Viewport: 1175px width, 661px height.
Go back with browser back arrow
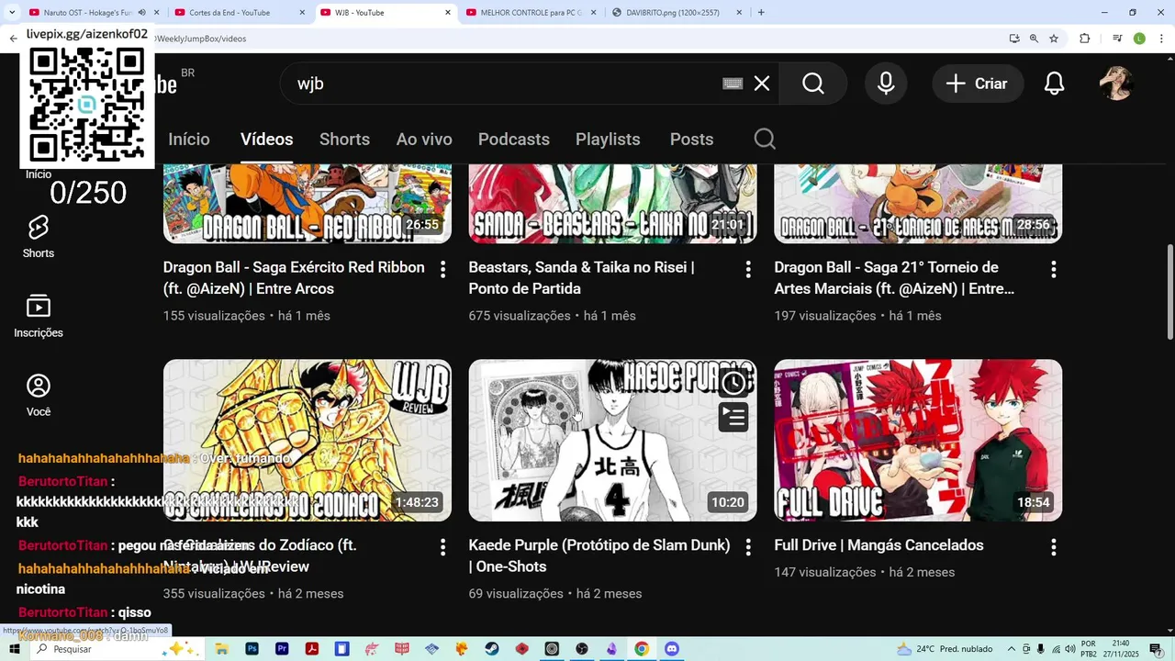[13, 39]
